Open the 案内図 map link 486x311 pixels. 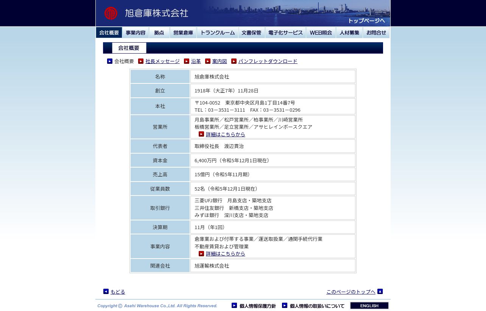point(220,61)
